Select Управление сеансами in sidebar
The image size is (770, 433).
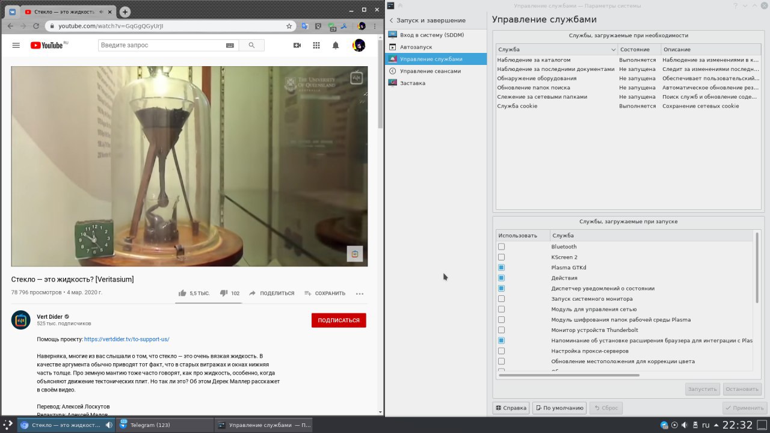click(436, 71)
